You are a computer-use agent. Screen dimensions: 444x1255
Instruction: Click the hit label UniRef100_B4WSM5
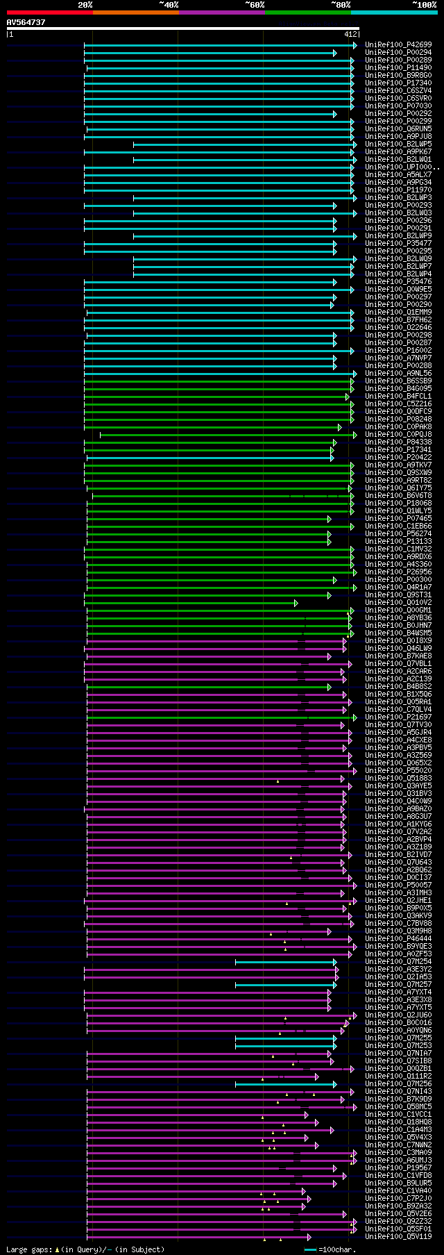(x=398, y=633)
